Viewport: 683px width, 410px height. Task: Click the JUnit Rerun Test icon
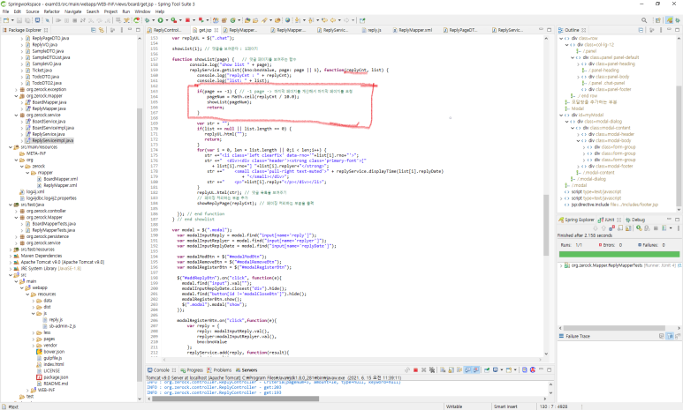(x=639, y=227)
